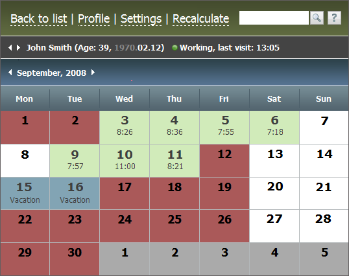This screenshot has height=276, width=349.
Task: Click the September, 2008 month label
Action: tap(52, 73)
